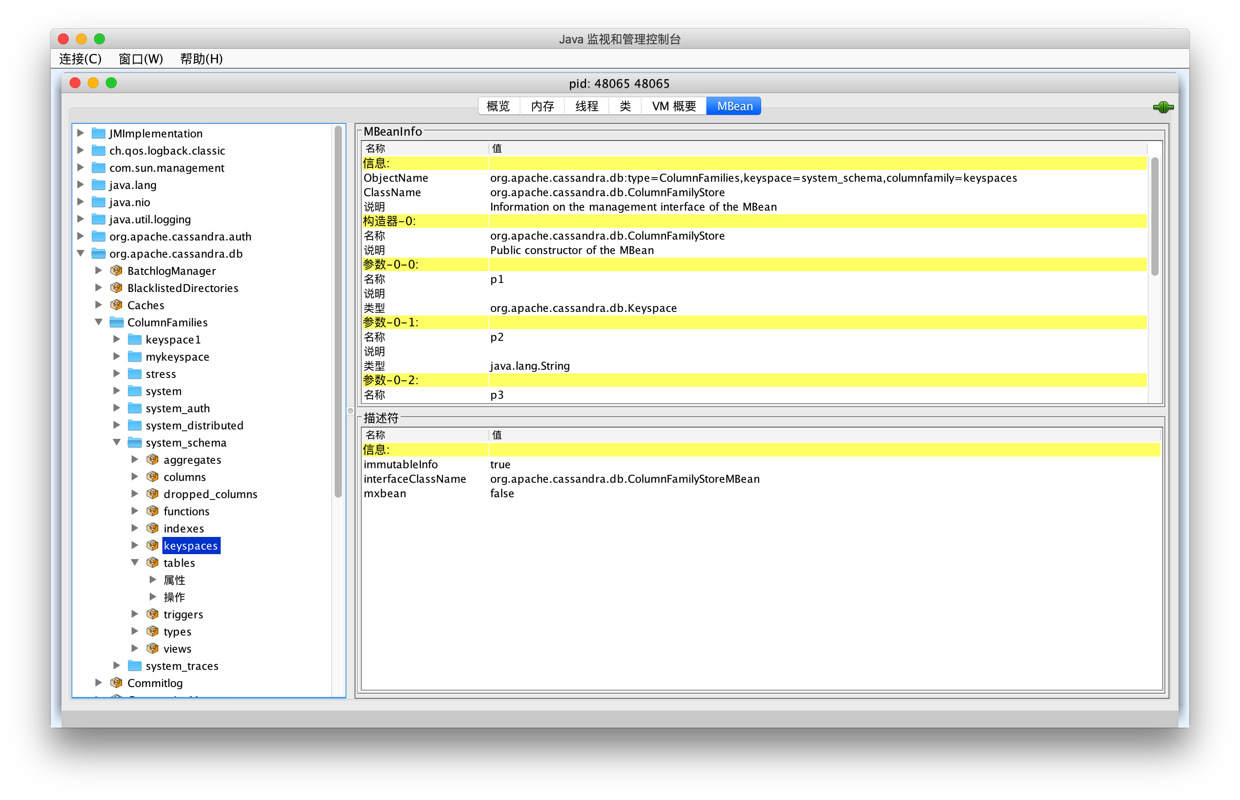Expand the 属性 attributes node
The image size is (1240, 800).
tap(153, 580)
